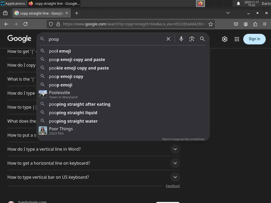This screenshot has width=271, height=203.
Task: Click the Feedback link
Action: [173, 186]
